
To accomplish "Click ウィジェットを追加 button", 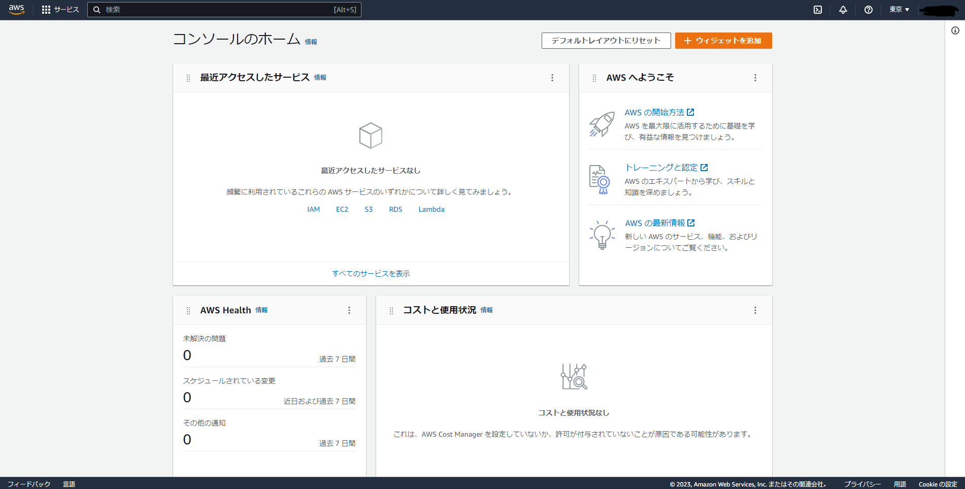I will pos(723,41).
